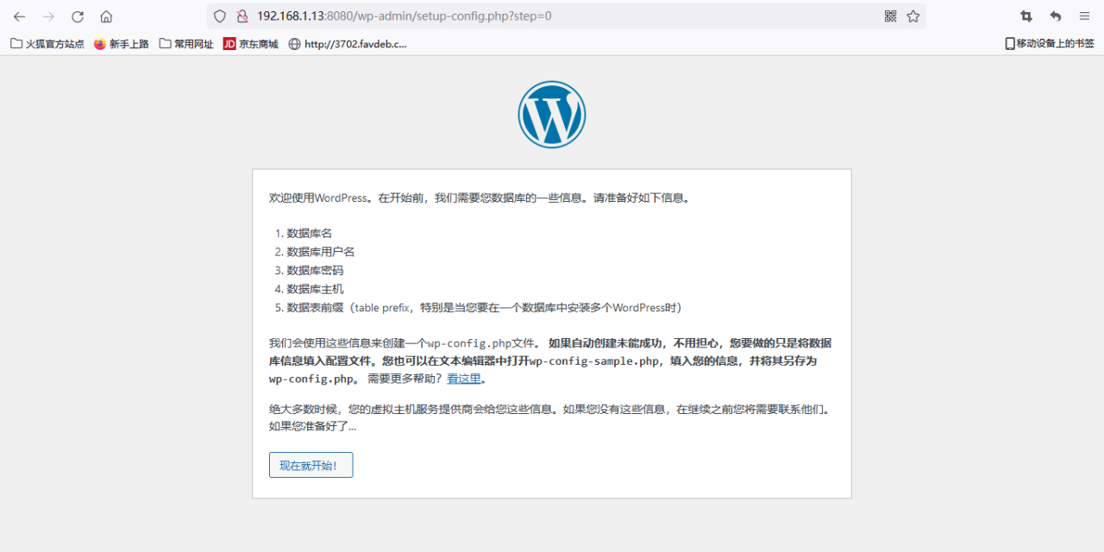1104x552 pixels.
Task: Open the 新手上路 bookmark
Action: point(122,44)
